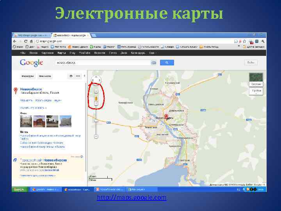Switch to Новосибирск Карты taskbar window
Image resolution: width=281 pixels, height=211 pixels.
click(x=78, y=189)
